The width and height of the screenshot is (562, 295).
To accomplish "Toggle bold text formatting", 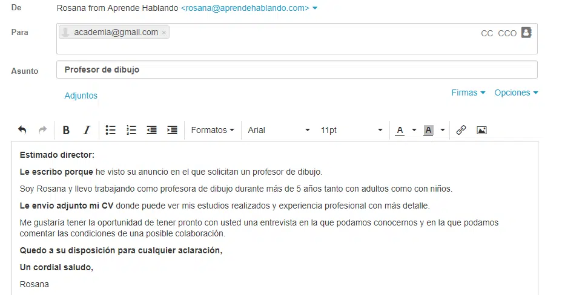I will (x=66, y=130).
